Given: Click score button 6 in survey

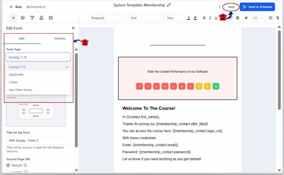Looking at the screenshot, I should 182,87.
